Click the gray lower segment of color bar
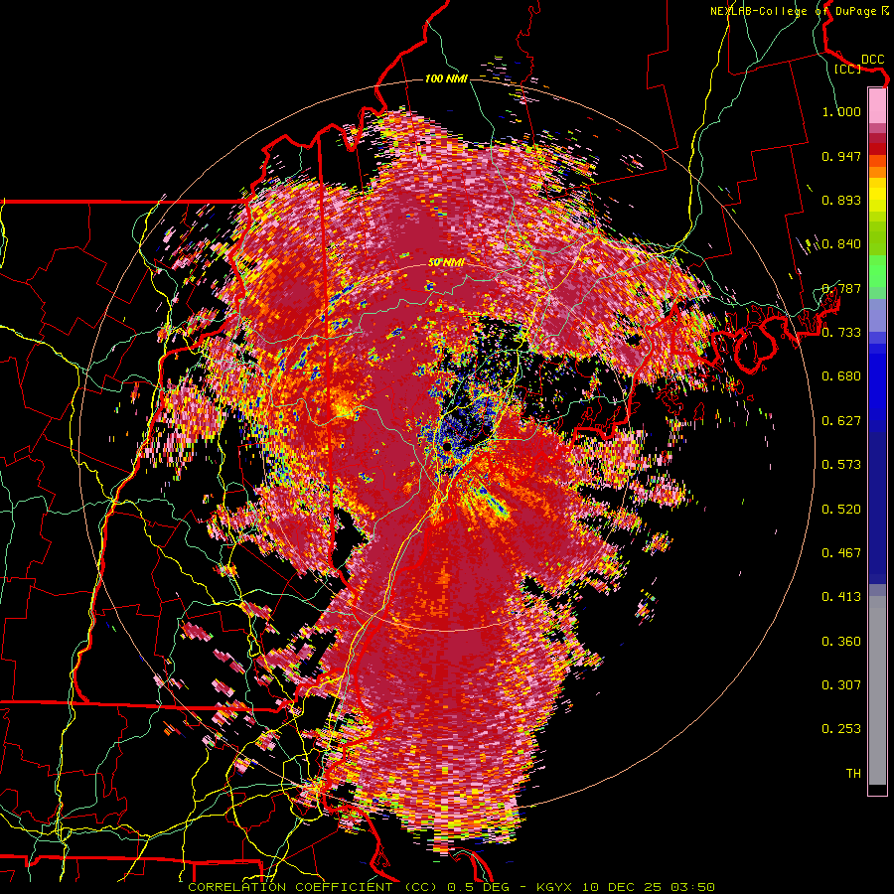The height and width of the screenshot is (894, 894). coord(877,690)
